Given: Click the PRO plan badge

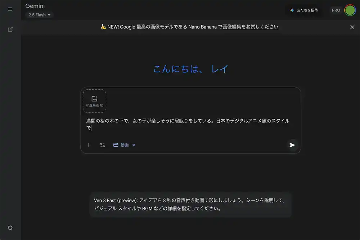Looking at the screenshot, I should pyautogui.click(x=336, y=10).
